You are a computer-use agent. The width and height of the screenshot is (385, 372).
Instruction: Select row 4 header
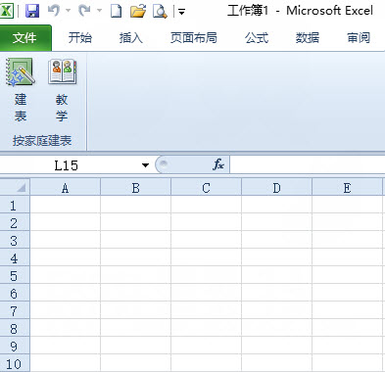click(x=15, y=257)
